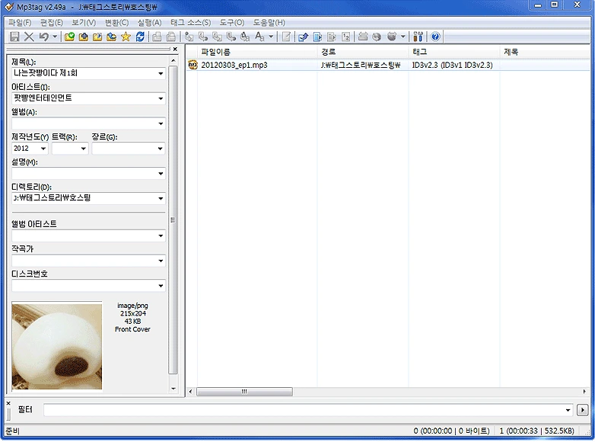Expand the 디렉토리(D) directory dropdown
Image resolution: width=595 pixels, height=442 pixels.
(x=161, y=198)
